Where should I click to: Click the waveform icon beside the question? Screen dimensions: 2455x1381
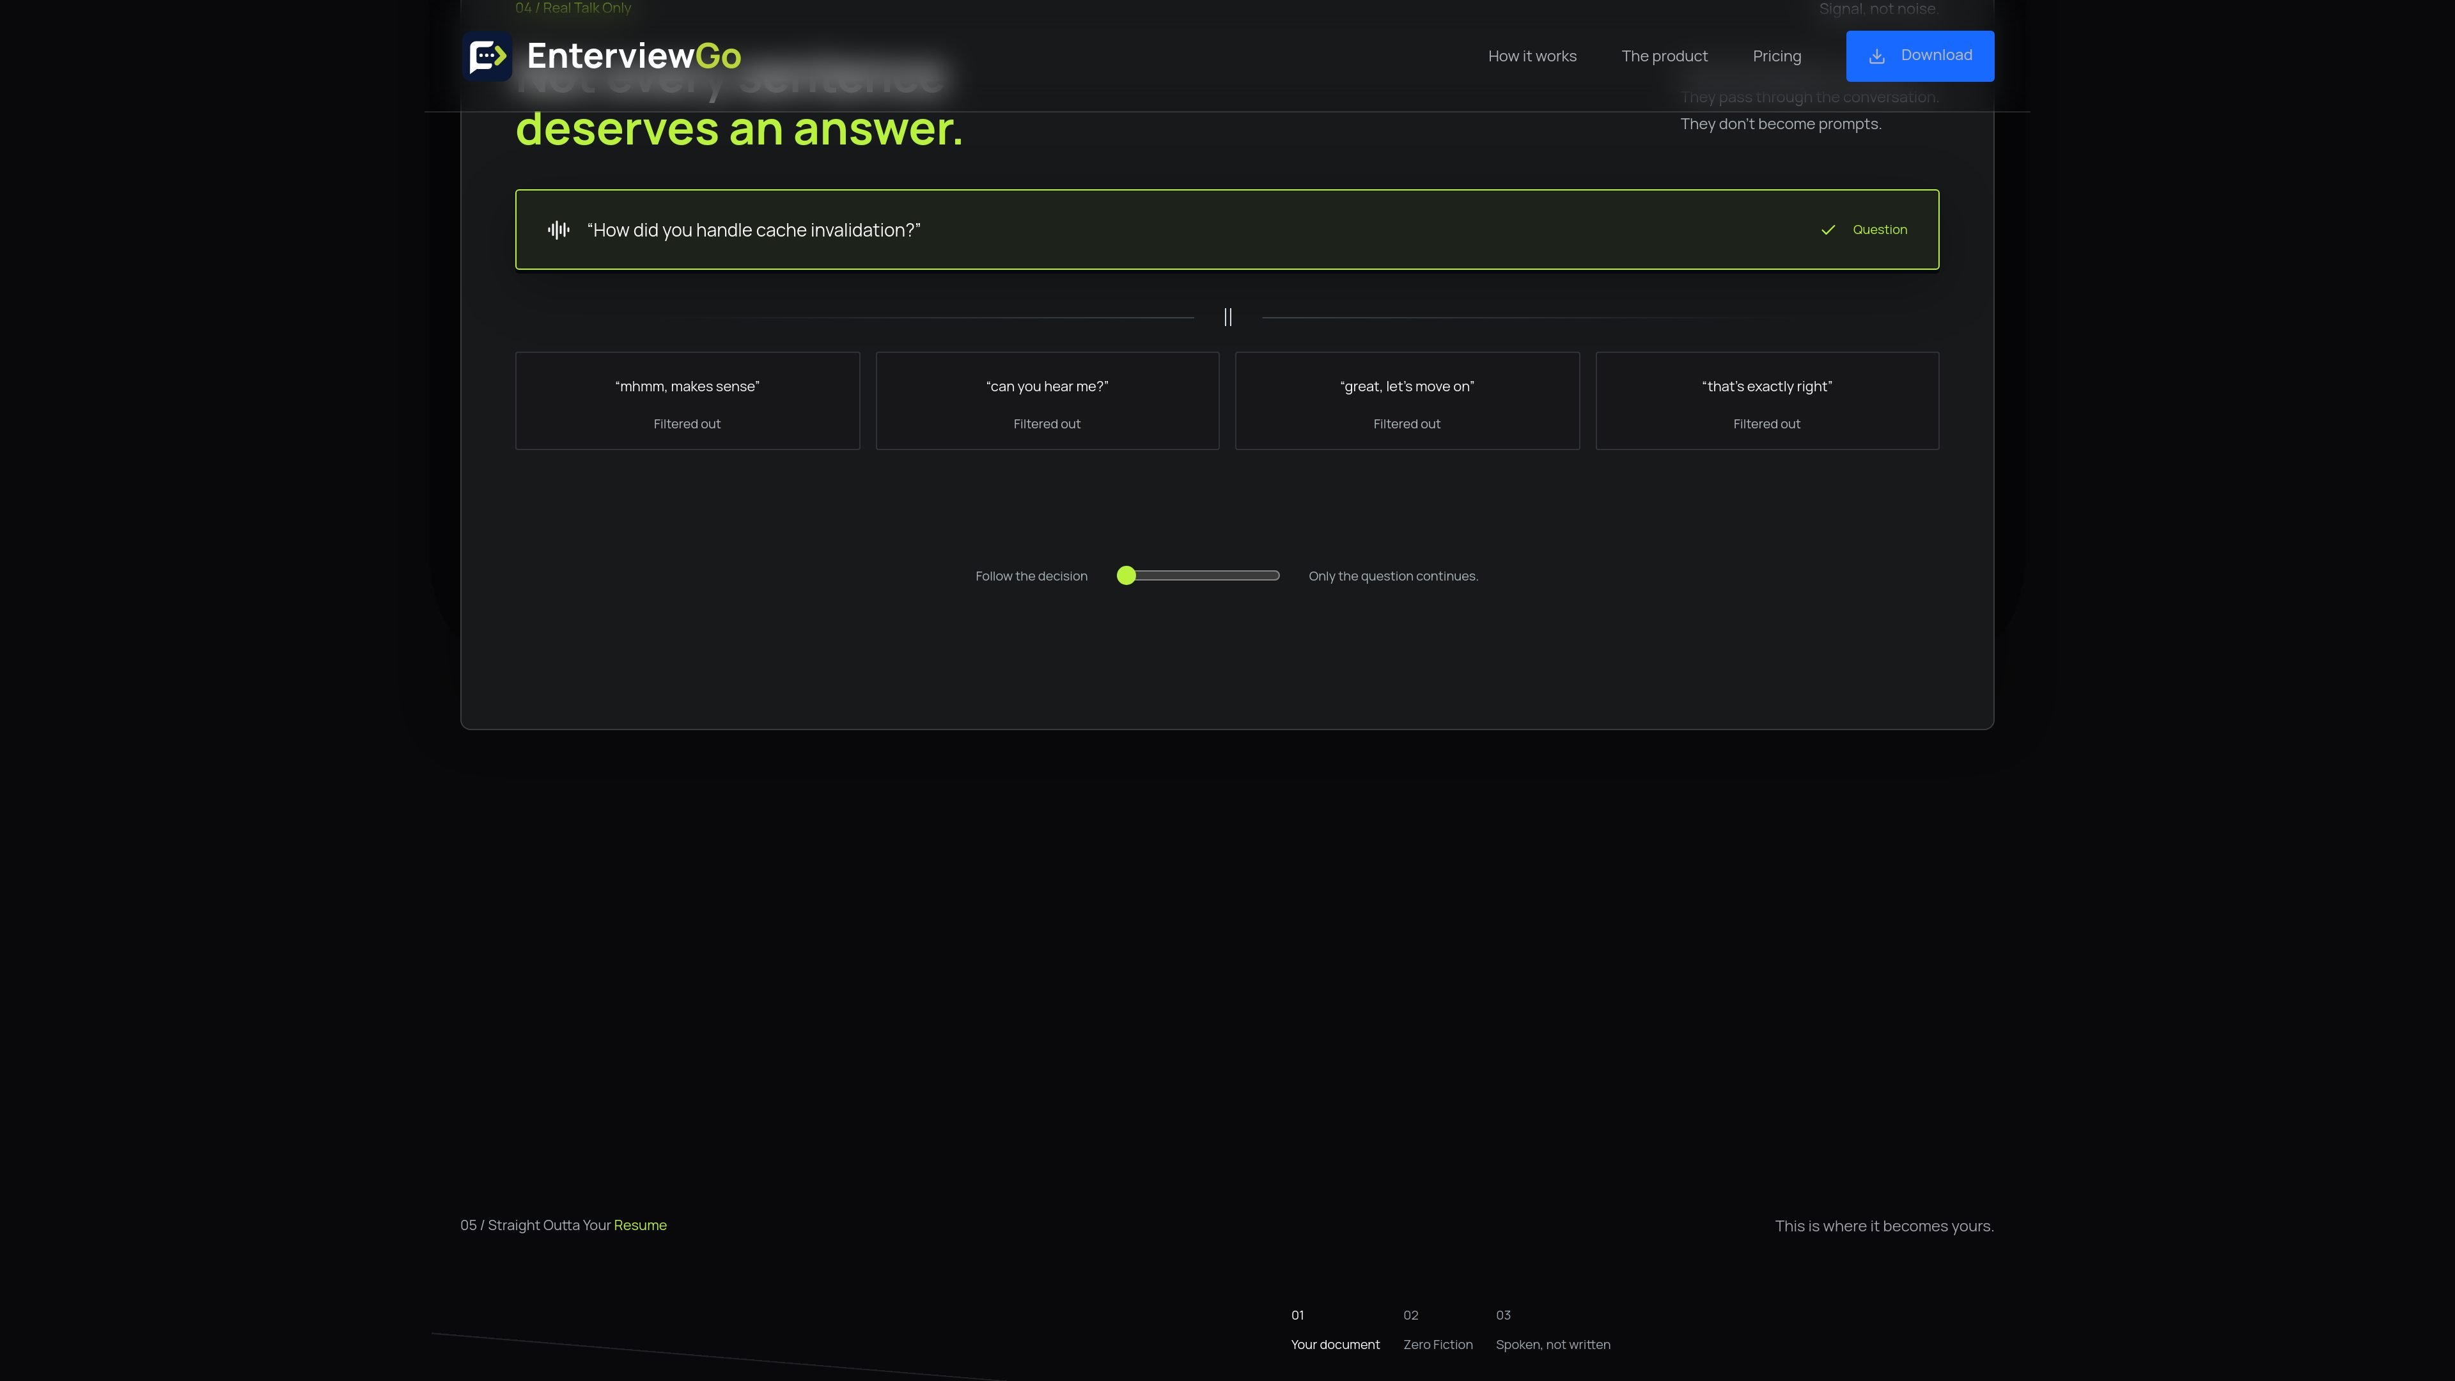[559, 230]
